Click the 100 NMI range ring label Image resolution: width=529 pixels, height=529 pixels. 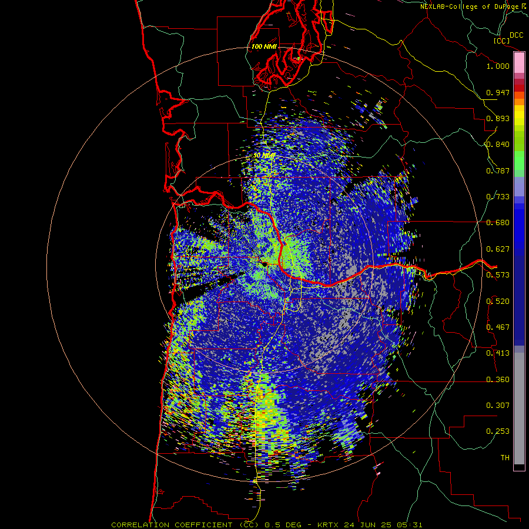(264, 46)
